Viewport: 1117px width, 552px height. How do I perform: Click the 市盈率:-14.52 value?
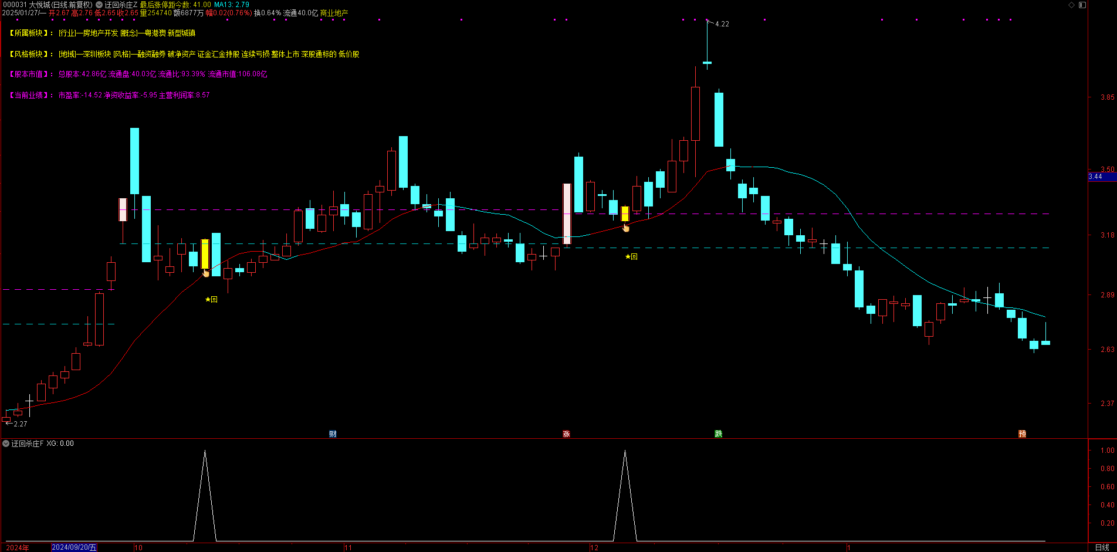pos(80,95)
